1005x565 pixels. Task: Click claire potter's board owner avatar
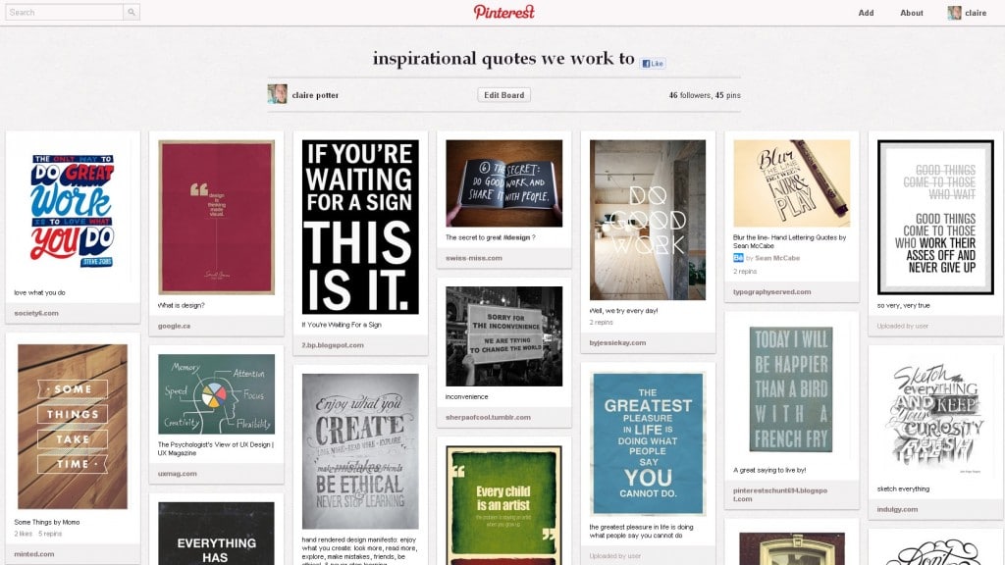277,95
